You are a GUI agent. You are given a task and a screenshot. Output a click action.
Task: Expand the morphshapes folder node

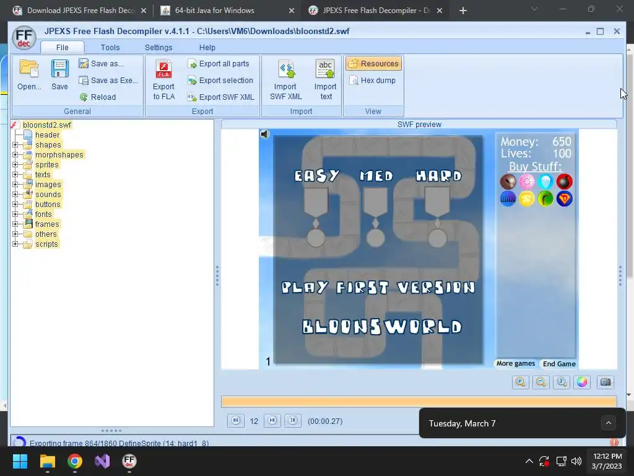coord(15,154)
